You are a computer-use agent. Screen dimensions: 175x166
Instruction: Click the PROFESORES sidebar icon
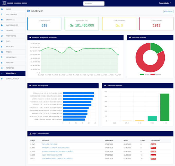pos(2,57)
